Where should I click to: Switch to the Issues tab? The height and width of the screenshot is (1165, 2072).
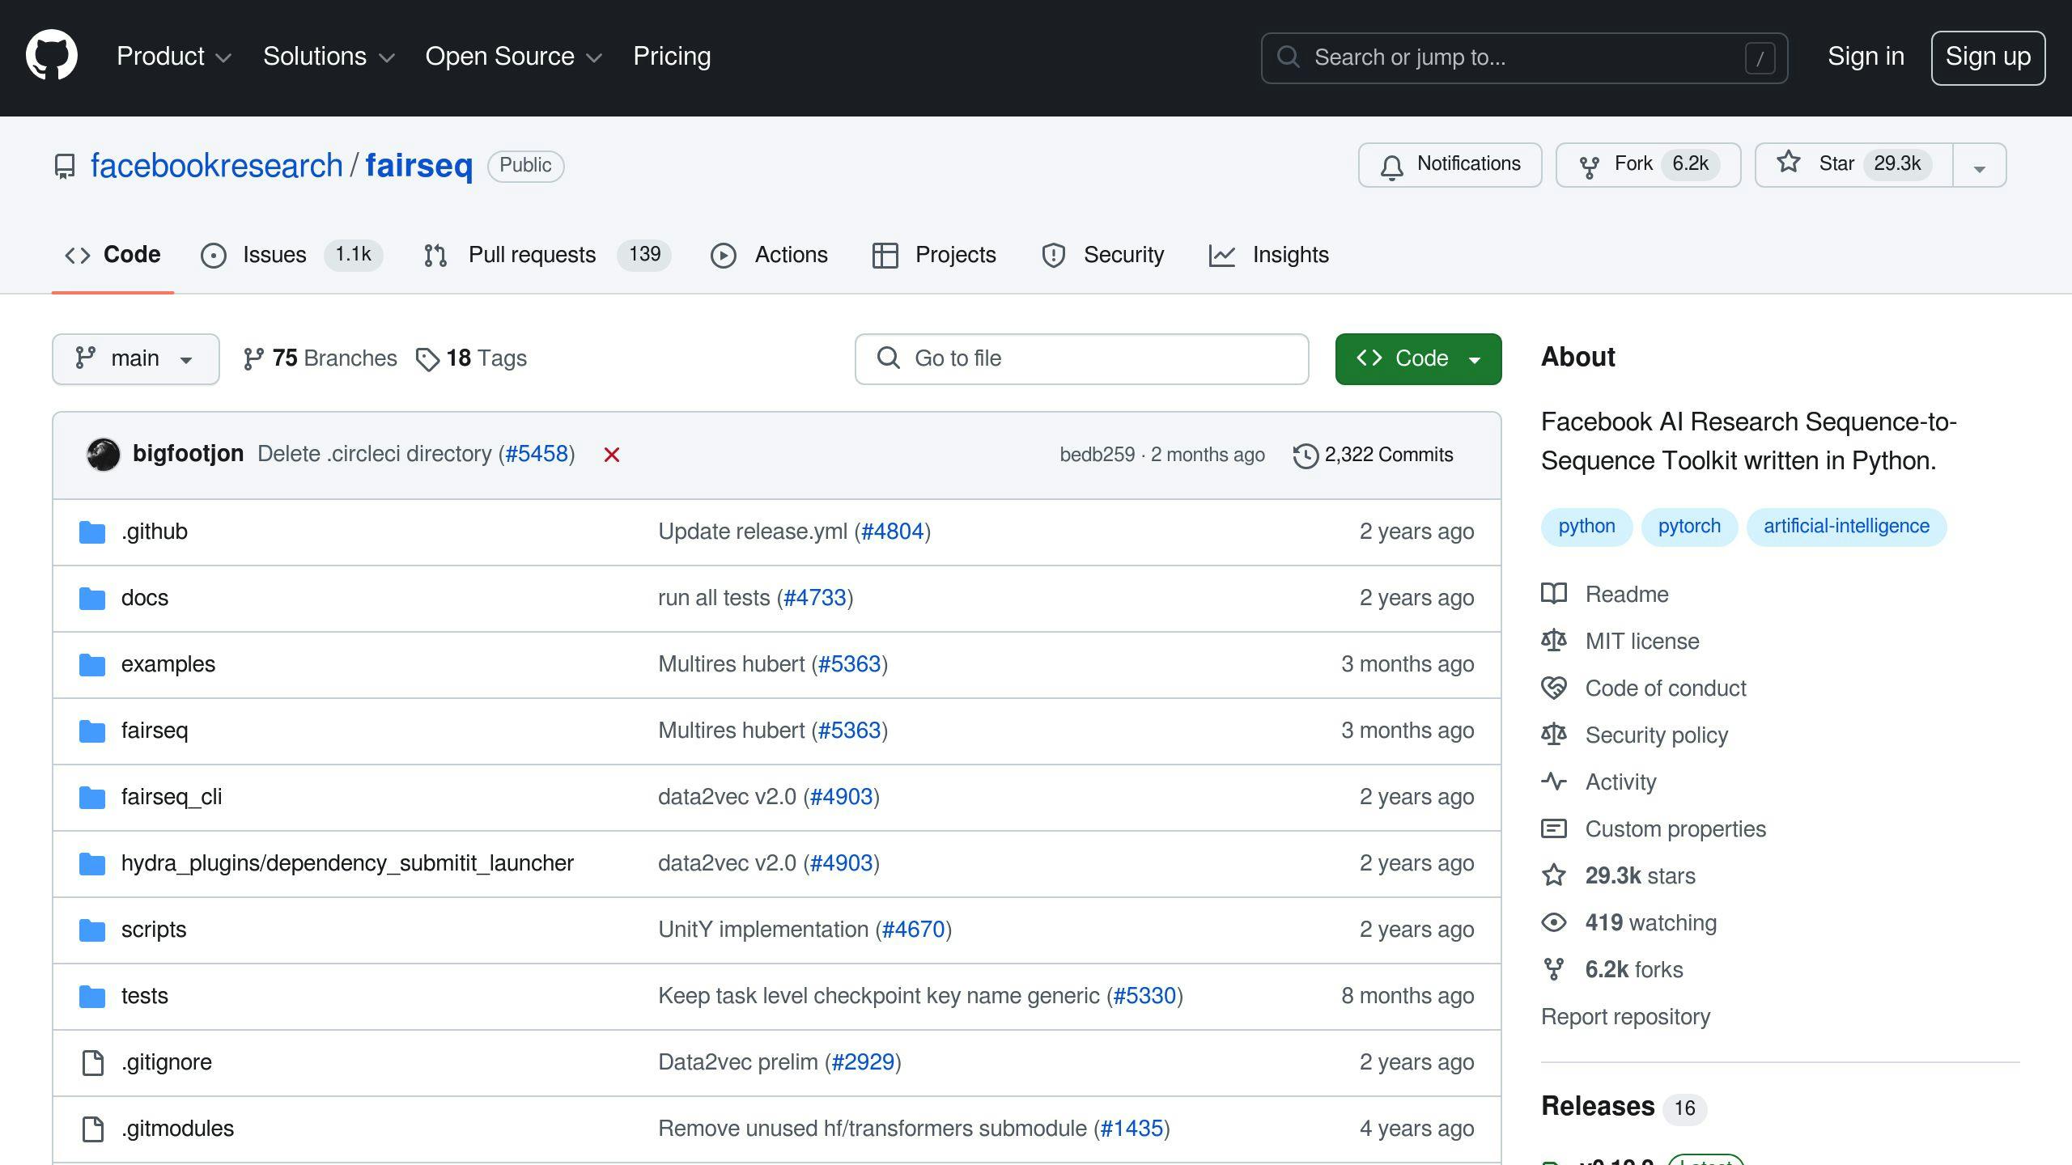291,255
